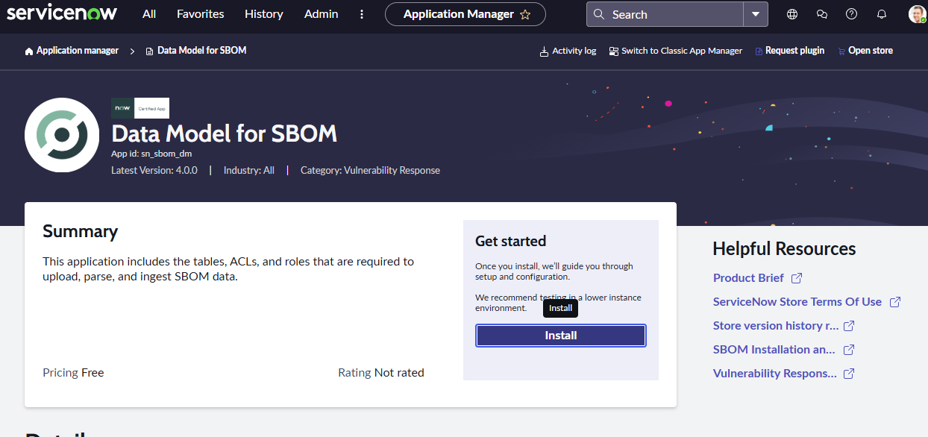Open Store version history link
Image resolution: width=928 pixels, height=437 pixels.
coord(776,325)
